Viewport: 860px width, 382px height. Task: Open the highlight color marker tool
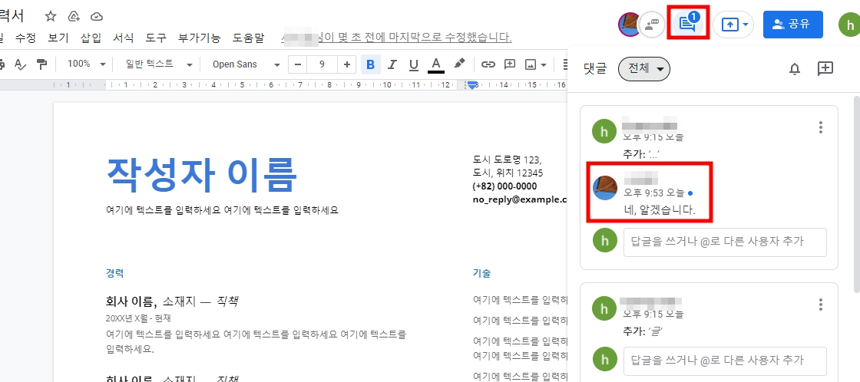pyautogui.click(x=460, y=64)
